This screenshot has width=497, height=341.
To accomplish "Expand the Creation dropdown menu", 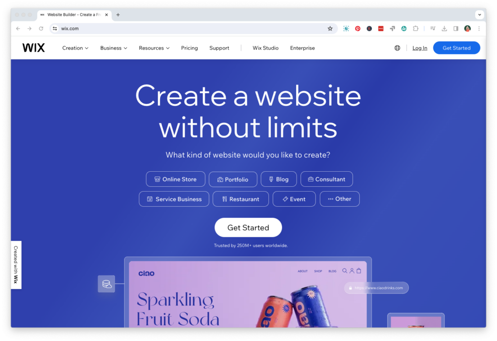I will pyautogui.click(x=75, y=48).
